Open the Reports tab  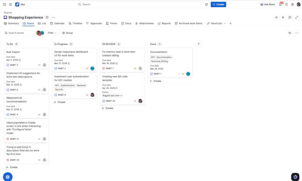click(x=164, y=24)
